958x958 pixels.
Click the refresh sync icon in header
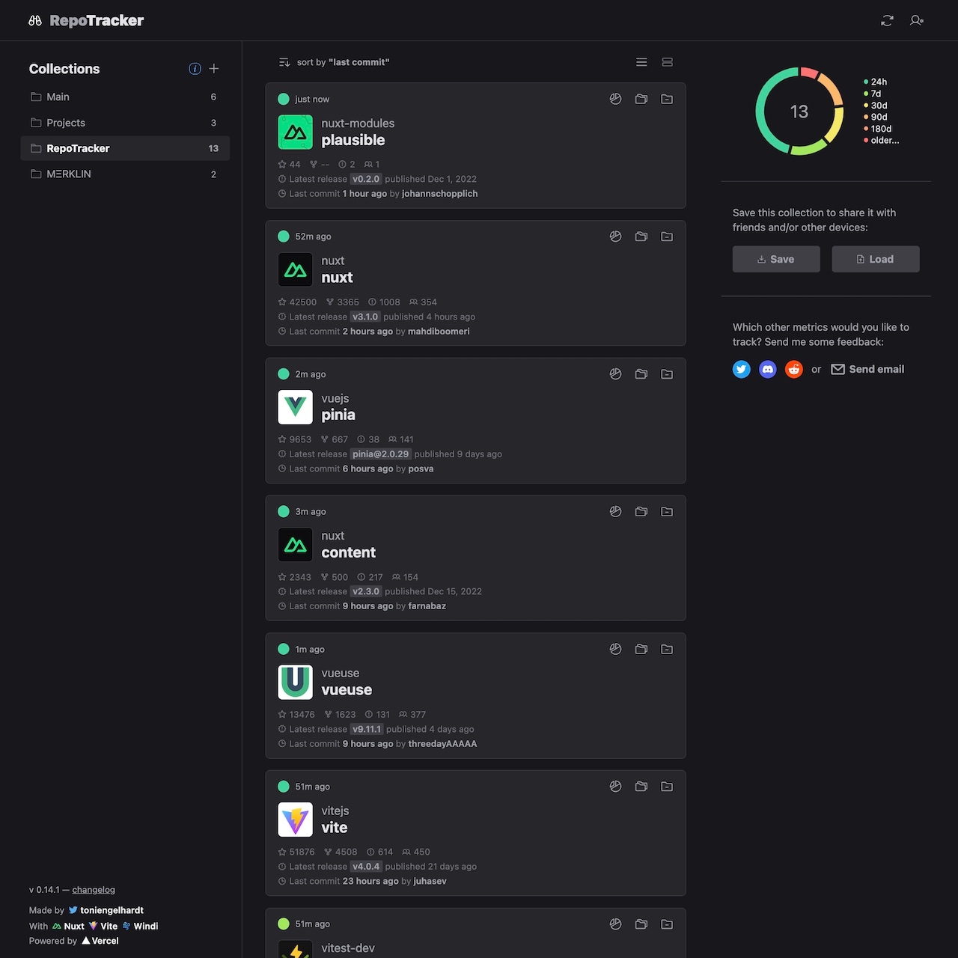click(x=887, y=20)
